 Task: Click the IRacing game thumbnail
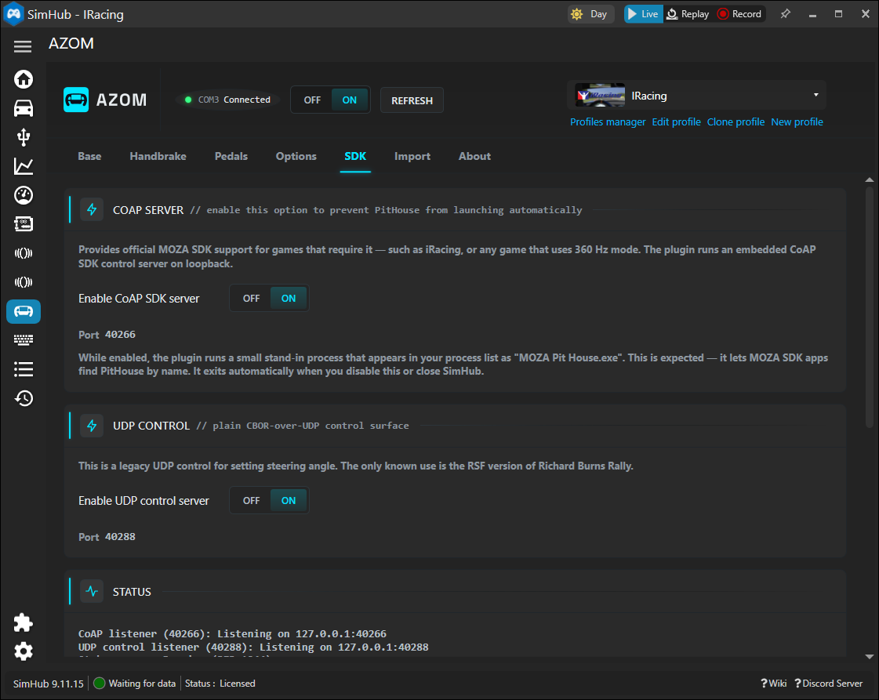[600, 96]
